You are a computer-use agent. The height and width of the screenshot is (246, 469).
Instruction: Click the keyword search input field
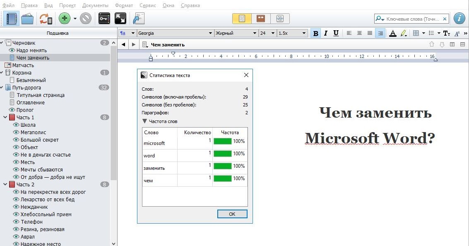413,19
